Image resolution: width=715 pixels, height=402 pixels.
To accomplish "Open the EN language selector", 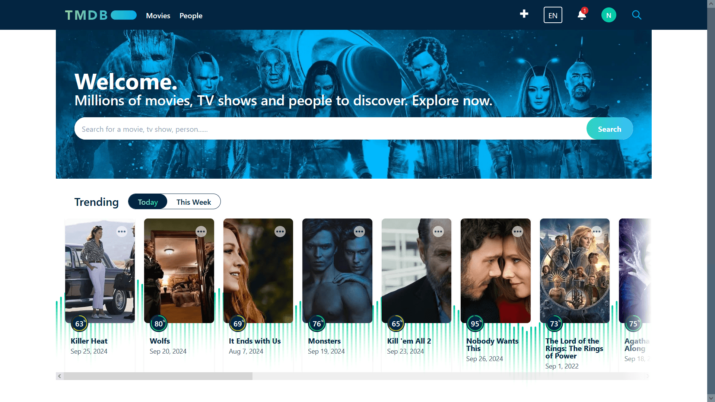I will pyautogui.click(x=553, y=15).
